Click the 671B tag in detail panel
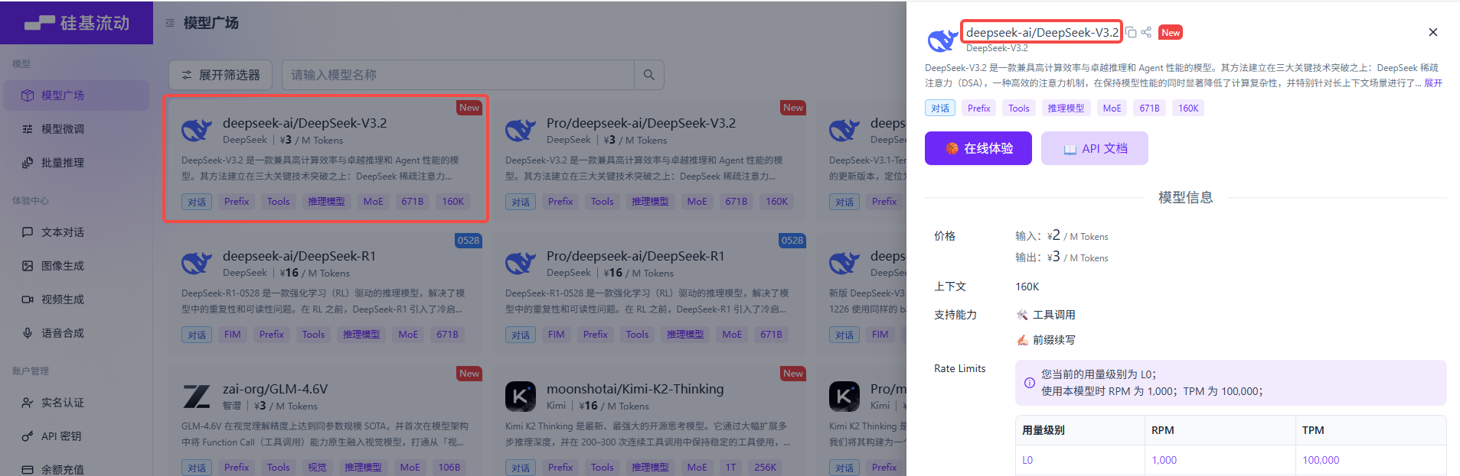Viewport: 1460px width, 476px height. point(1149,108)
